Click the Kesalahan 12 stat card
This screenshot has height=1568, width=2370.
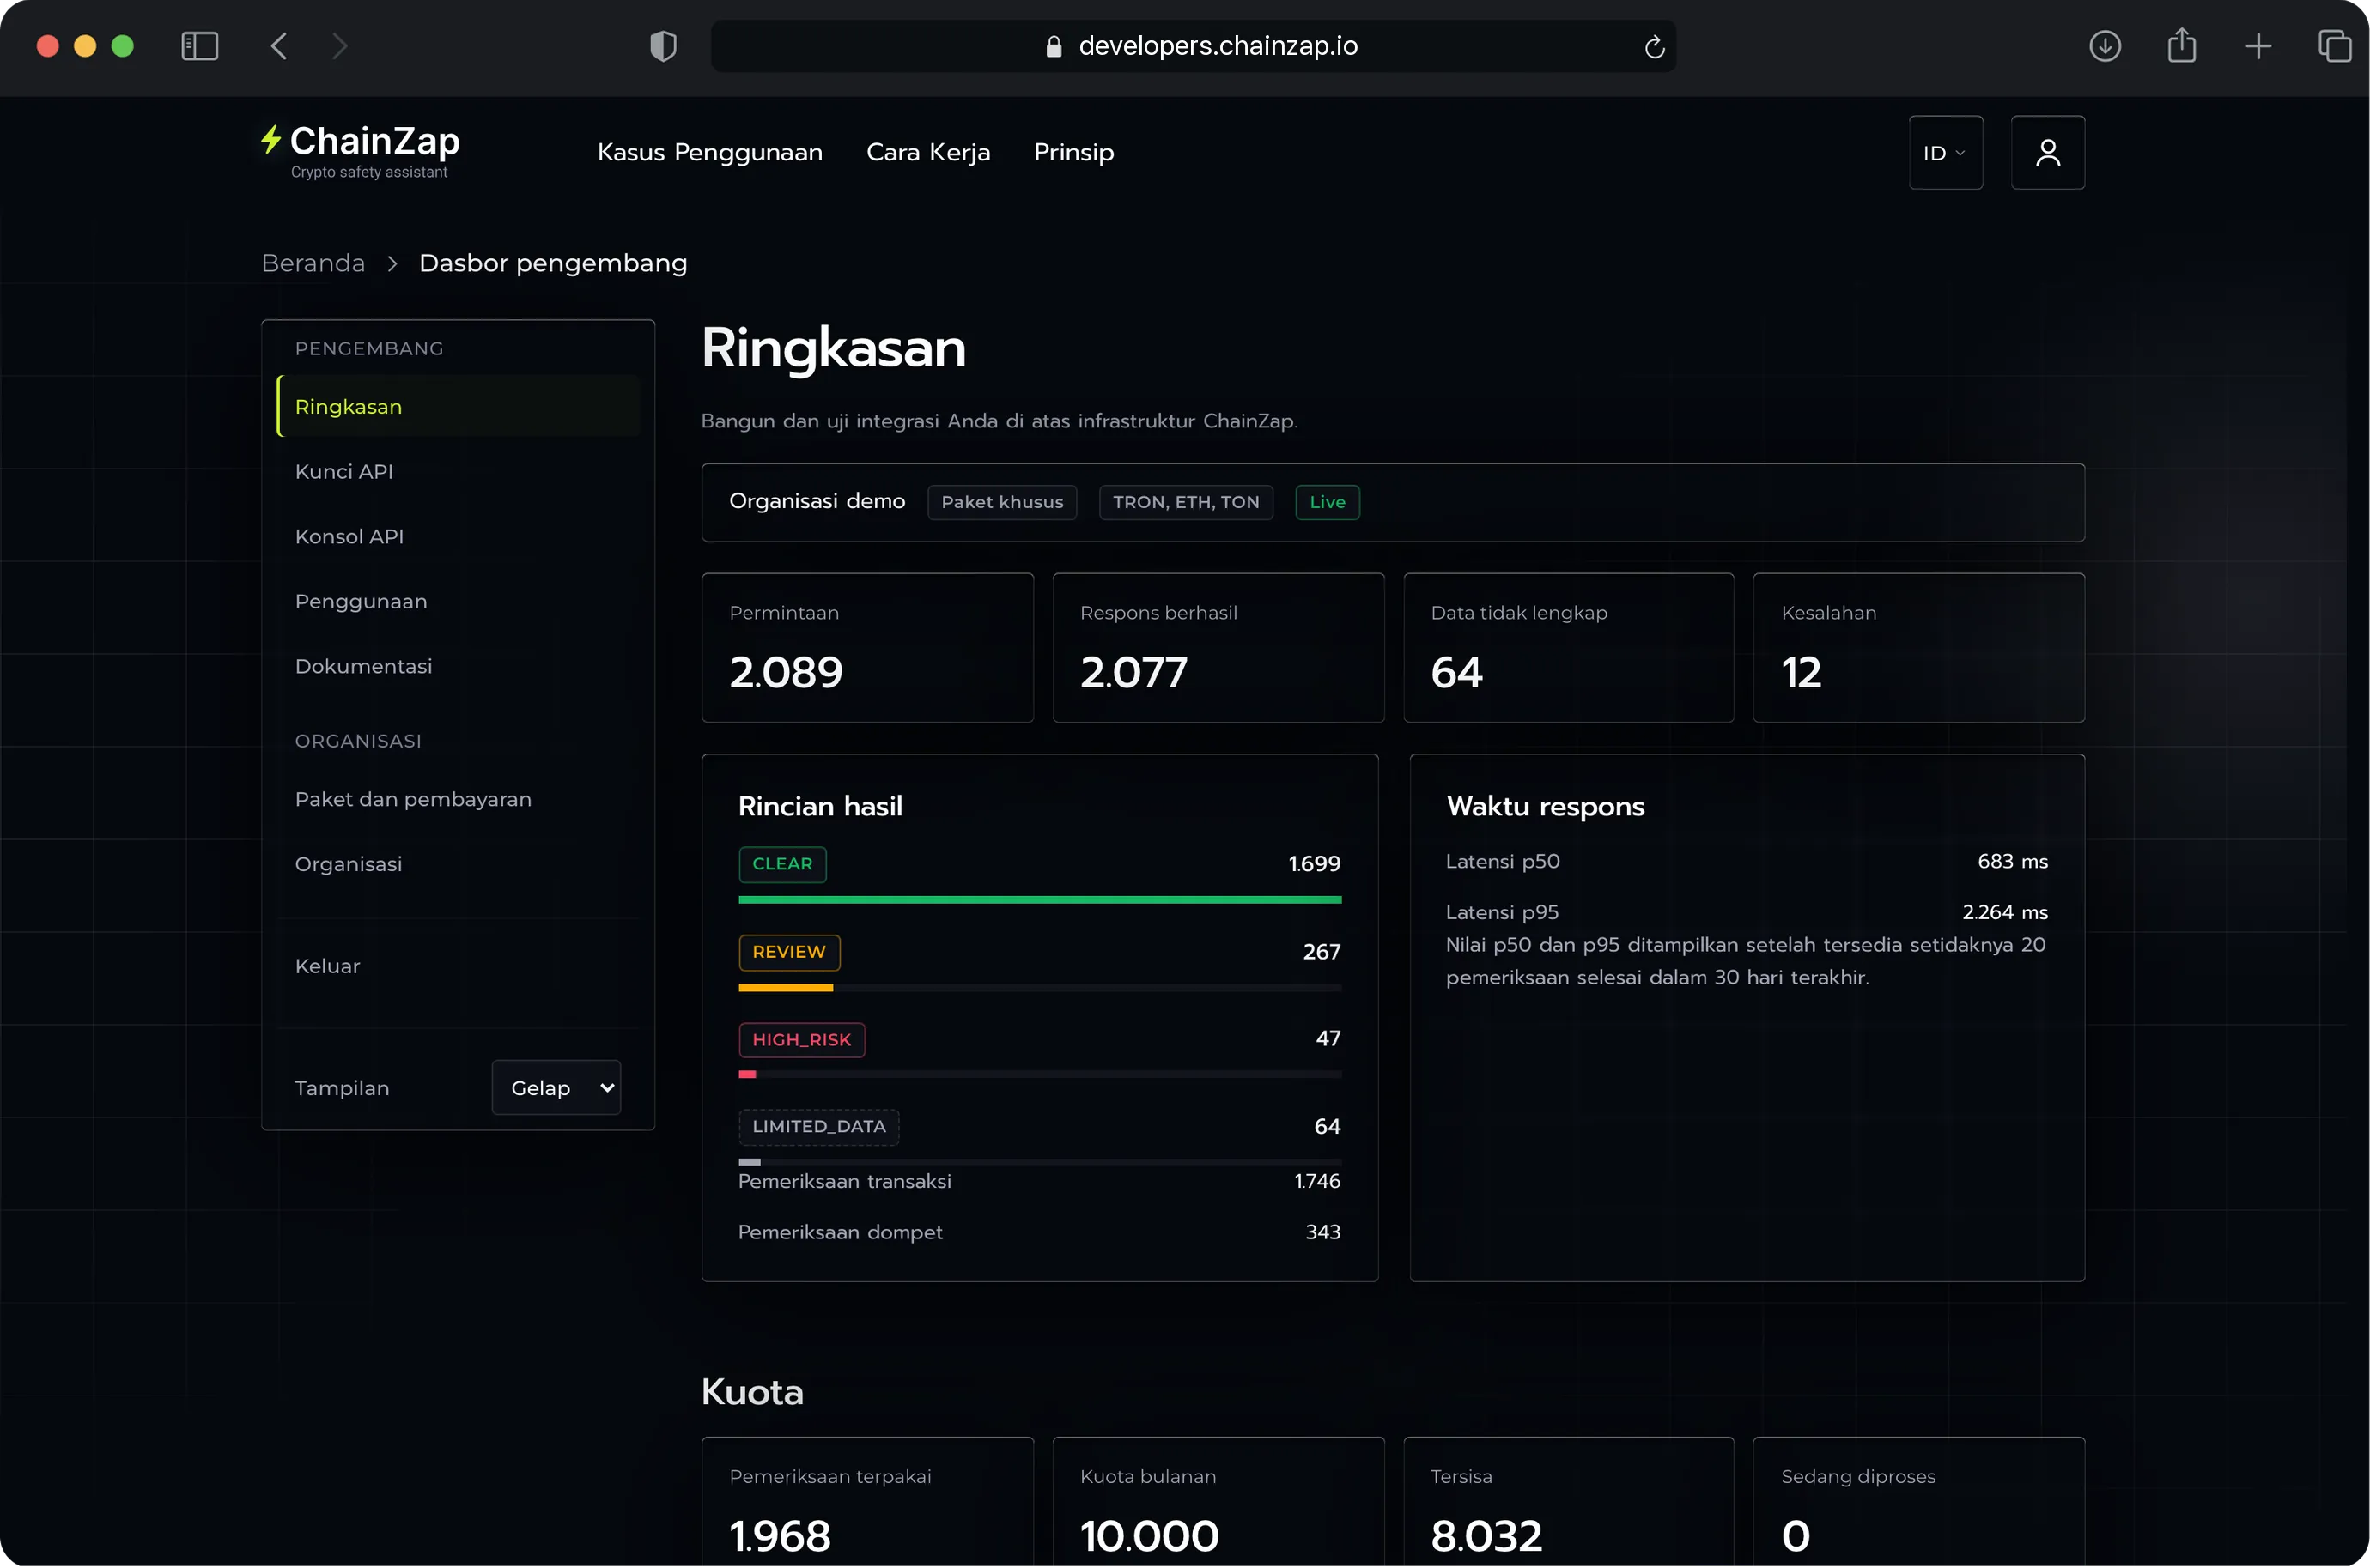coord(1917,648)
